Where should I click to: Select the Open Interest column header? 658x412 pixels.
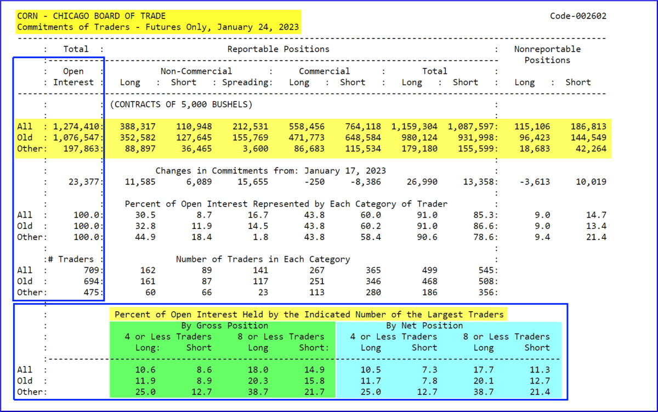(73, 77)
